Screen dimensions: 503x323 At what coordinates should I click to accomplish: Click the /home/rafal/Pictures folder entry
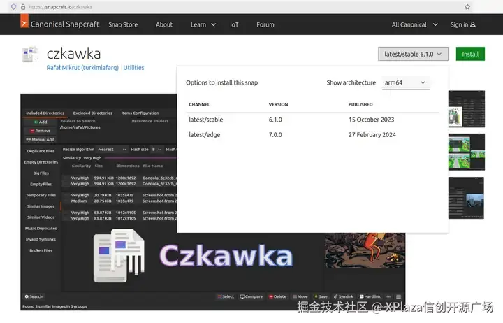pos(80,127)
